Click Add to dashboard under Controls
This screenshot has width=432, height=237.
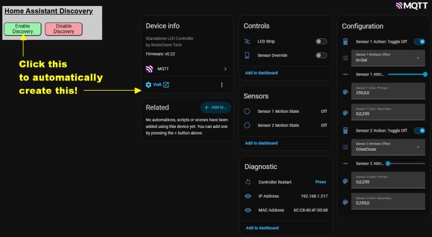[x=261, y=73]
